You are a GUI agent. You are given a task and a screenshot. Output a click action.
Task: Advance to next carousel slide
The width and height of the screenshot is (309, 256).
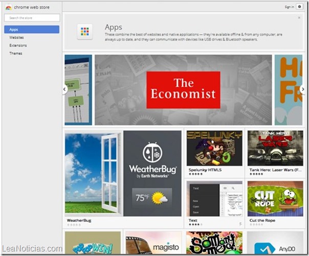[302, 89]
